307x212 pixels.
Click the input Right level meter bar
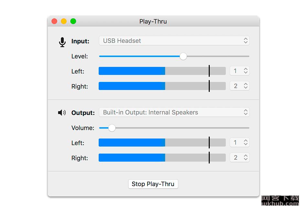(162, 86)
